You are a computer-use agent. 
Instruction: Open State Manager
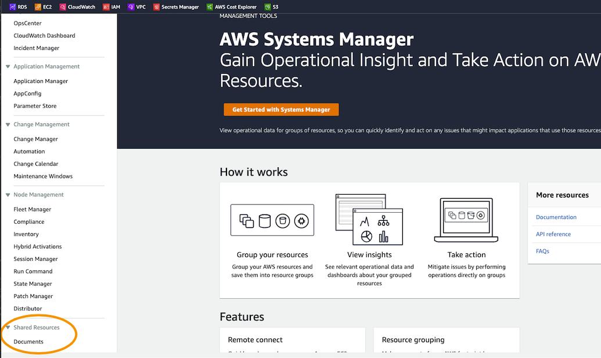(33, 284)
